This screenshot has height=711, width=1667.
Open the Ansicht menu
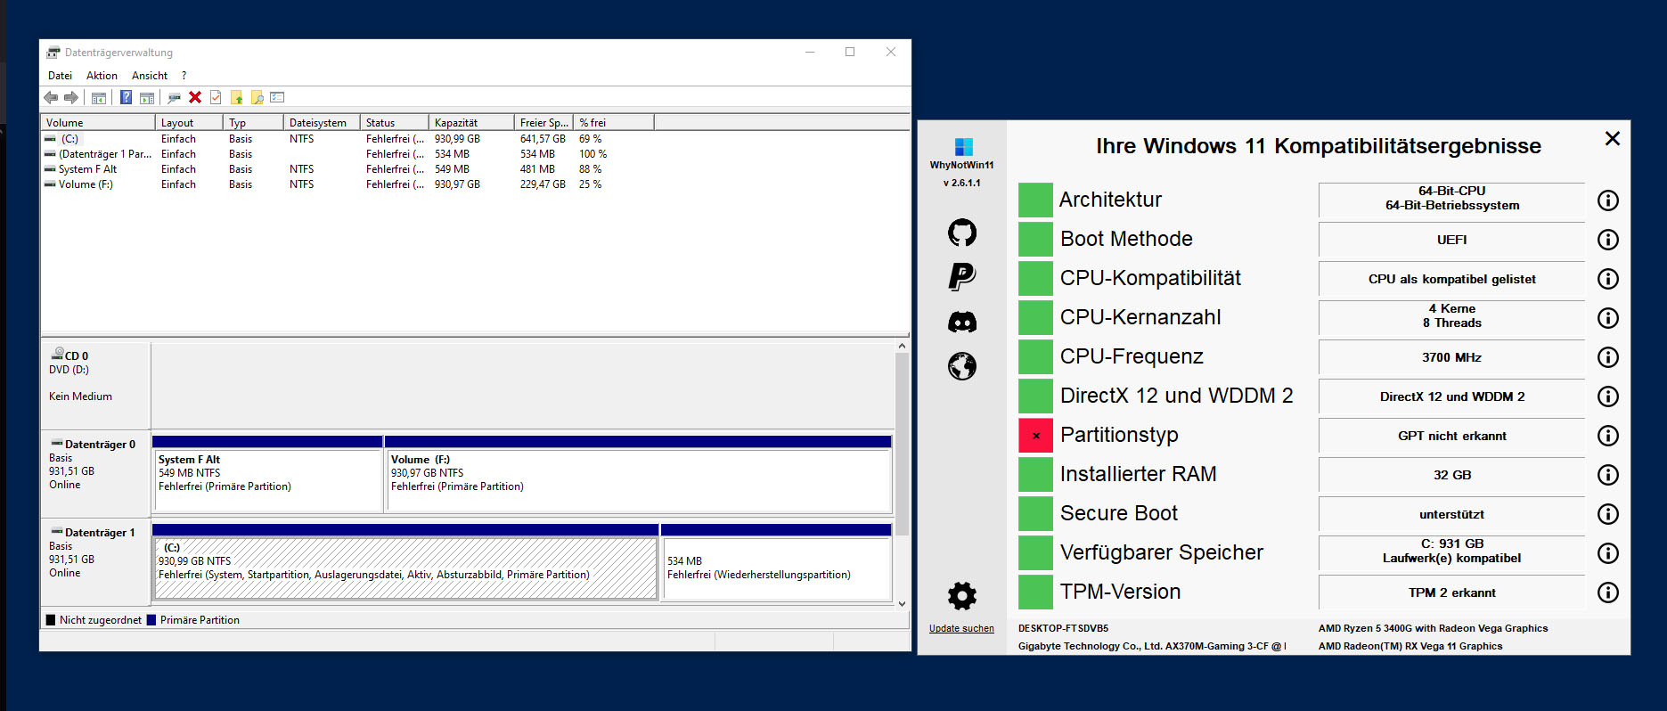click(x=150, y=76)
